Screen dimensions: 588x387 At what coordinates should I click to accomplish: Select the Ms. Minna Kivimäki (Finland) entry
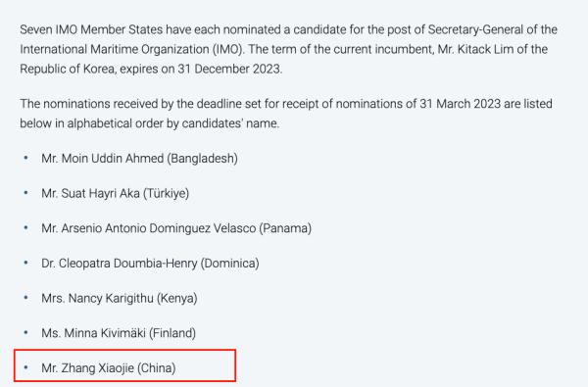point(119,333)
